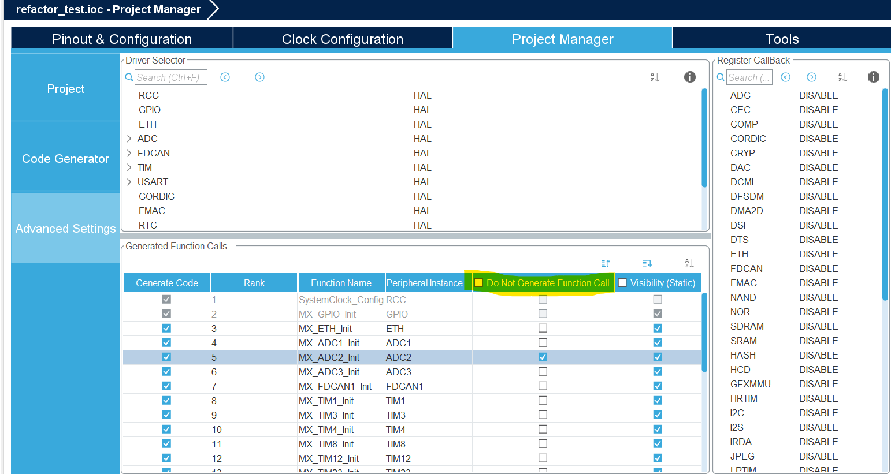Expand the ADC driver entry
The height and width of the screenshot is (474, 891).
pyautogui.click(x=129, y=139)
